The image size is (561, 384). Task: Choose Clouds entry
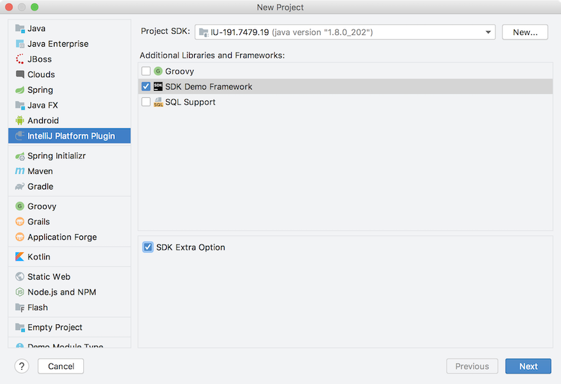(x=69, y=75)
